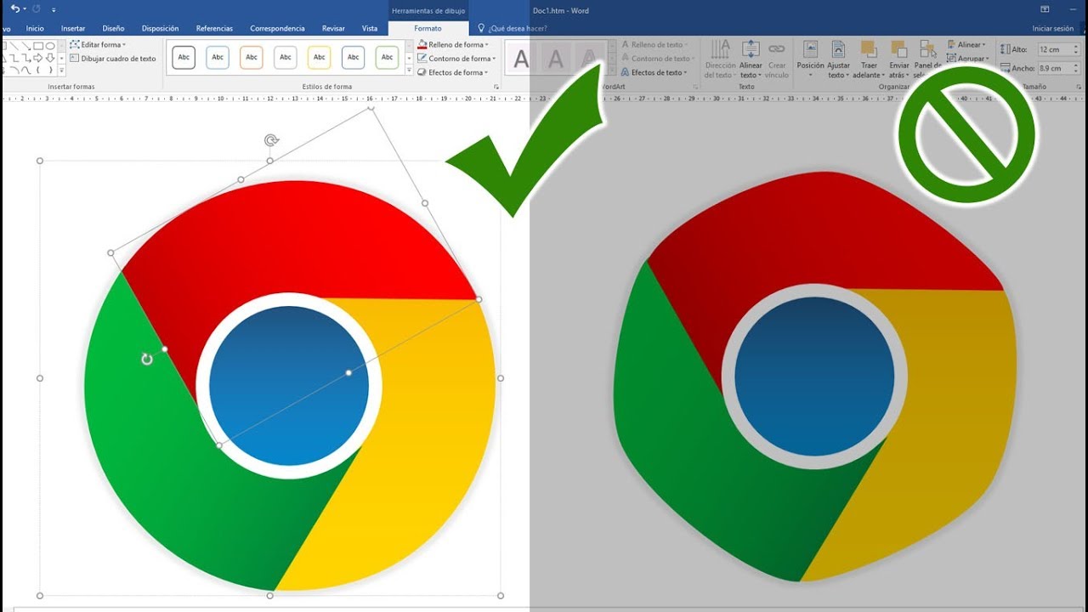Open Alinear texto options
The height and width of the screenshot is (612, 1088).
click(751, 59)
